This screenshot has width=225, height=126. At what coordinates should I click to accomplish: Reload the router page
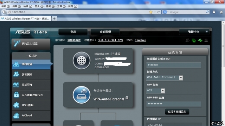click(x=159, y=12)
